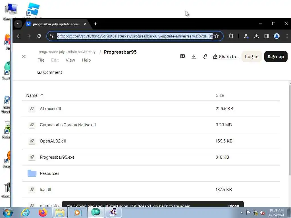Go back to the previous page

click(x=19, y=36)
